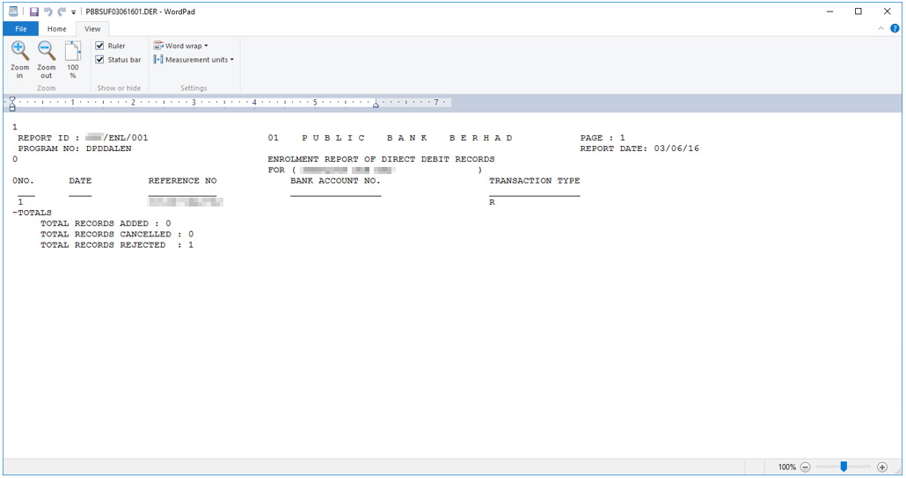Image resolution: width=906 pixels, height=478 pixels.
Task: Click the zoom slider thumb in status bar
Action: click(x=844, y=467)
